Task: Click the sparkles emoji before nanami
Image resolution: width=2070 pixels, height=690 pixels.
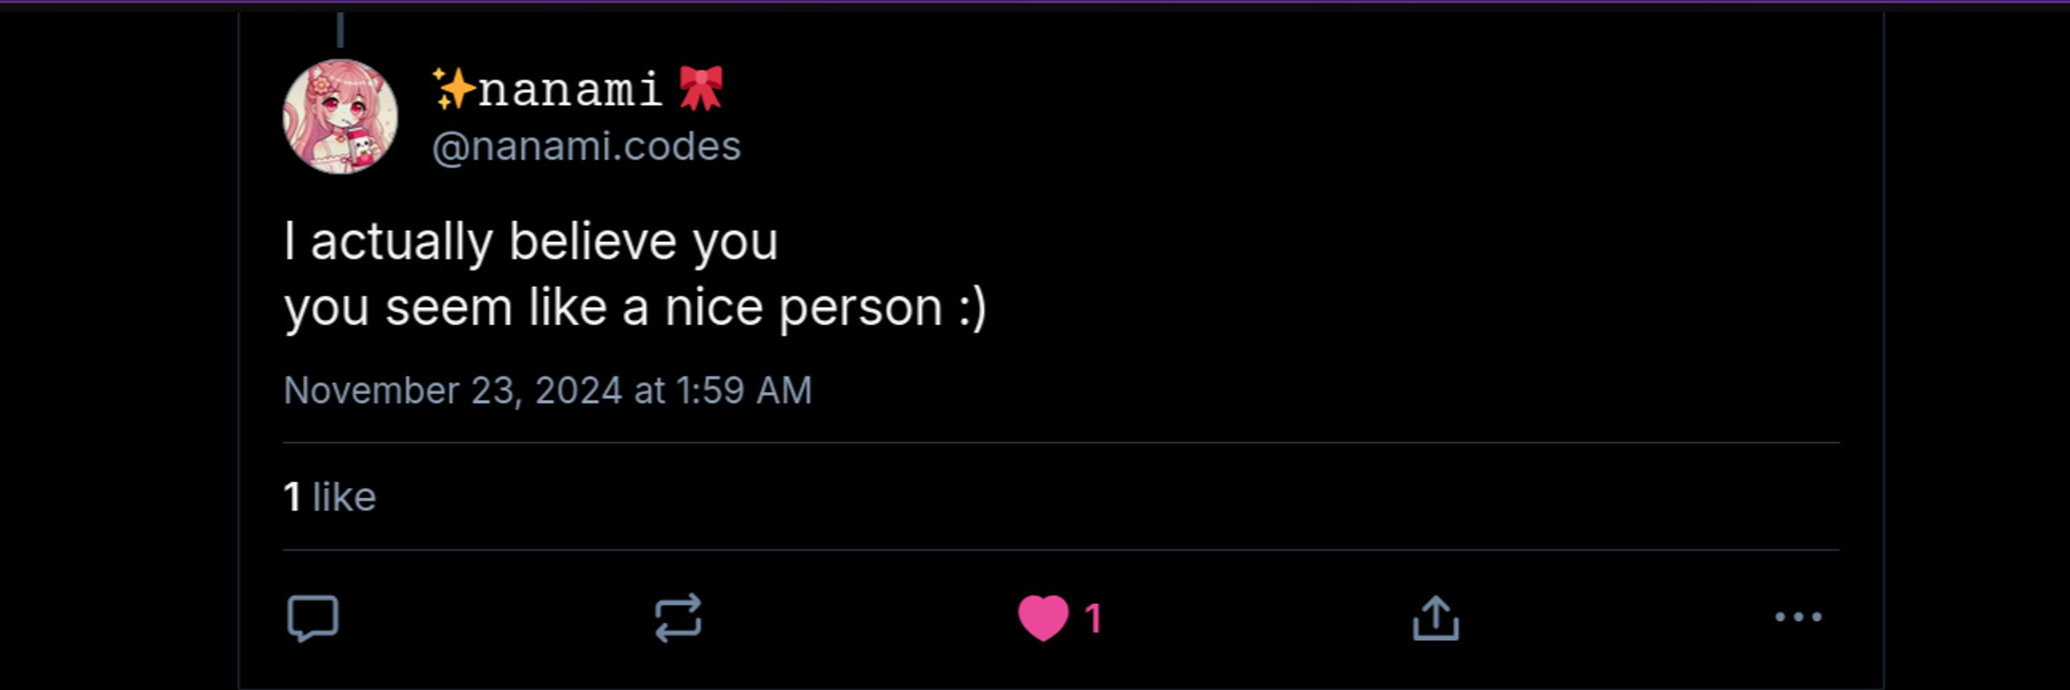Action: [x=453, y=88]
